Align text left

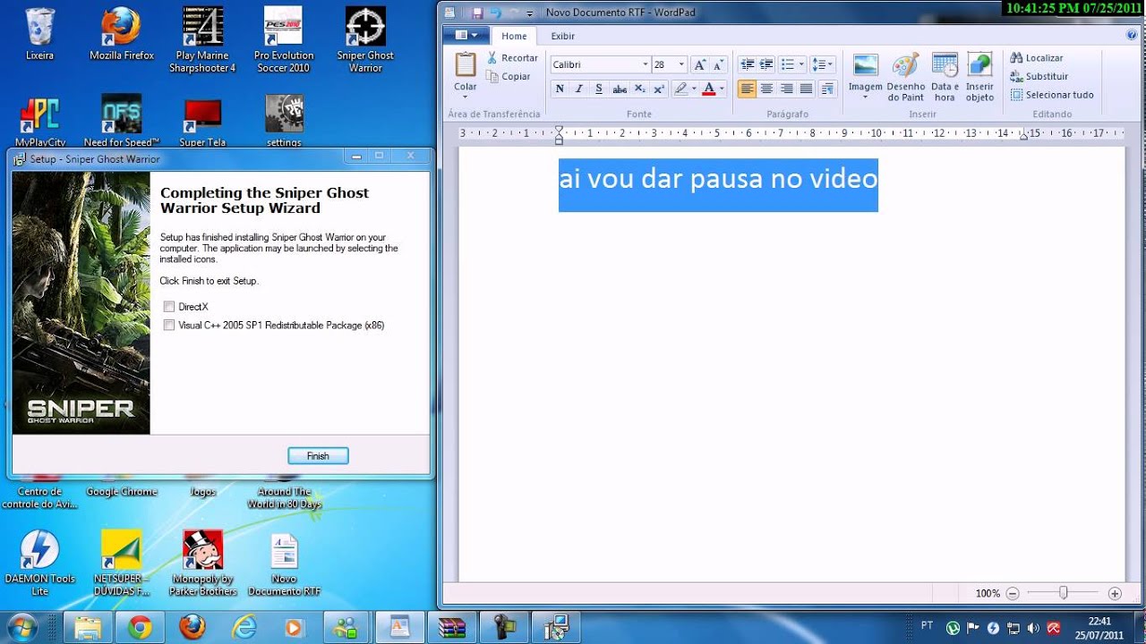point(747,89)
